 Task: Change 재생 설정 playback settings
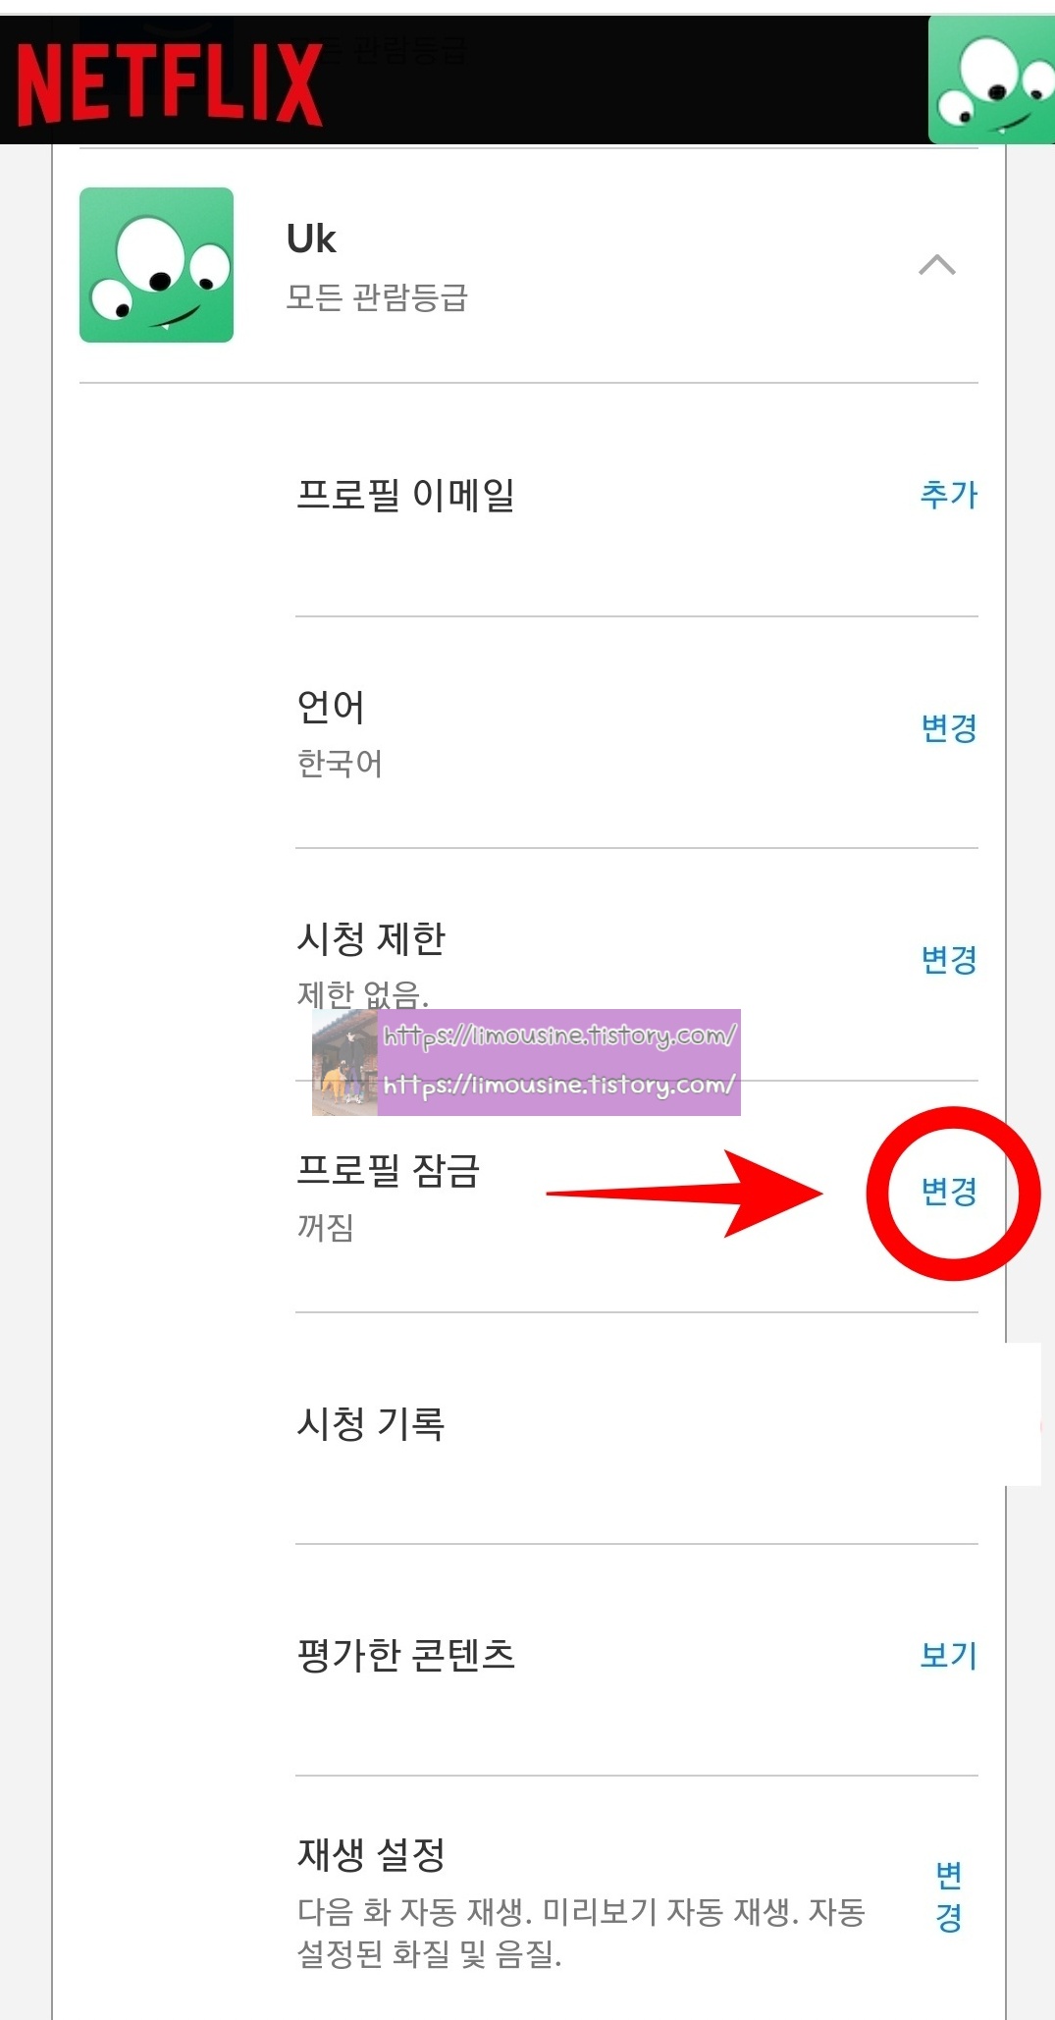point(948,1896)
